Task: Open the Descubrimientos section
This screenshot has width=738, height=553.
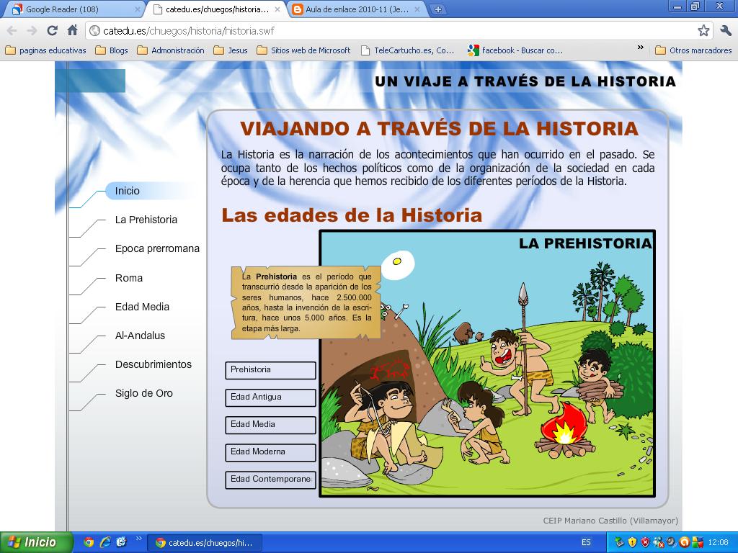Action: click(154, 364)
